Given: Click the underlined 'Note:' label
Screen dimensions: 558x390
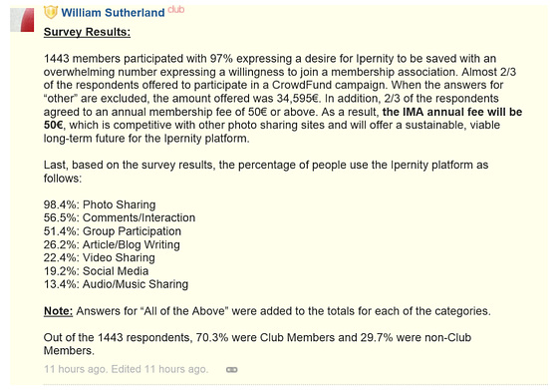Looking at the screenshot, I should pyautogui.click(x=58, y=311).
